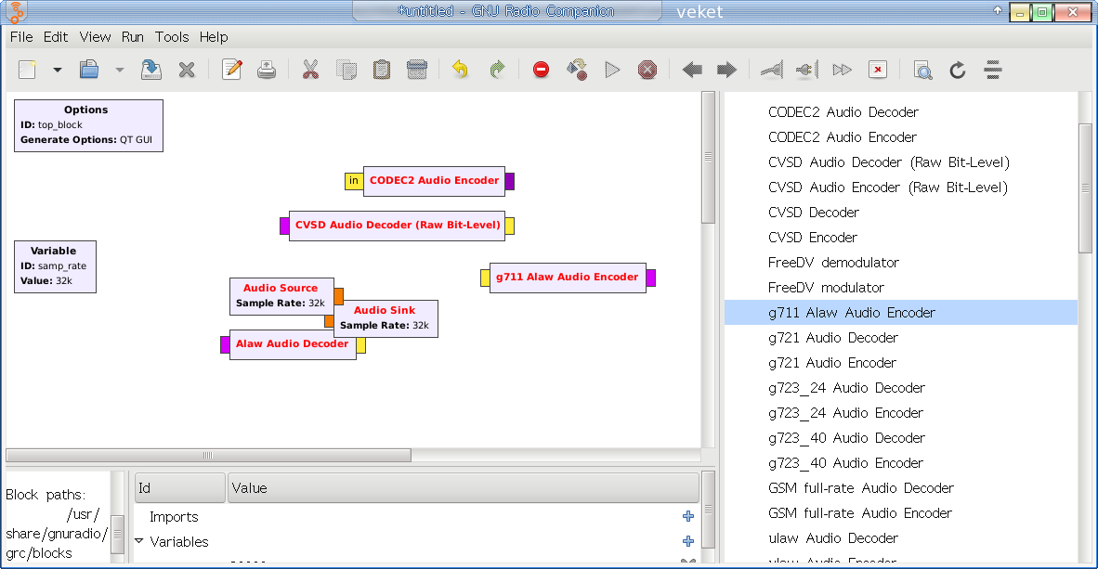1098x569 pixels.
Task: Click Audio Source orange output port
Action: tap(338, 296)
